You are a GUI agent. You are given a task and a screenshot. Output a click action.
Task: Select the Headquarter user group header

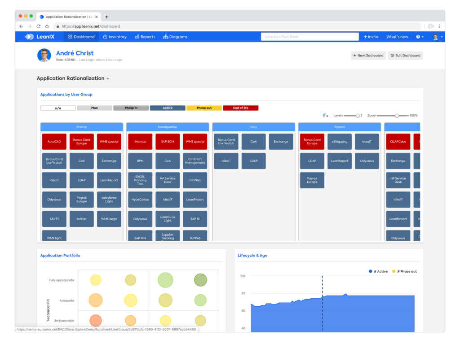click(168, 127)
